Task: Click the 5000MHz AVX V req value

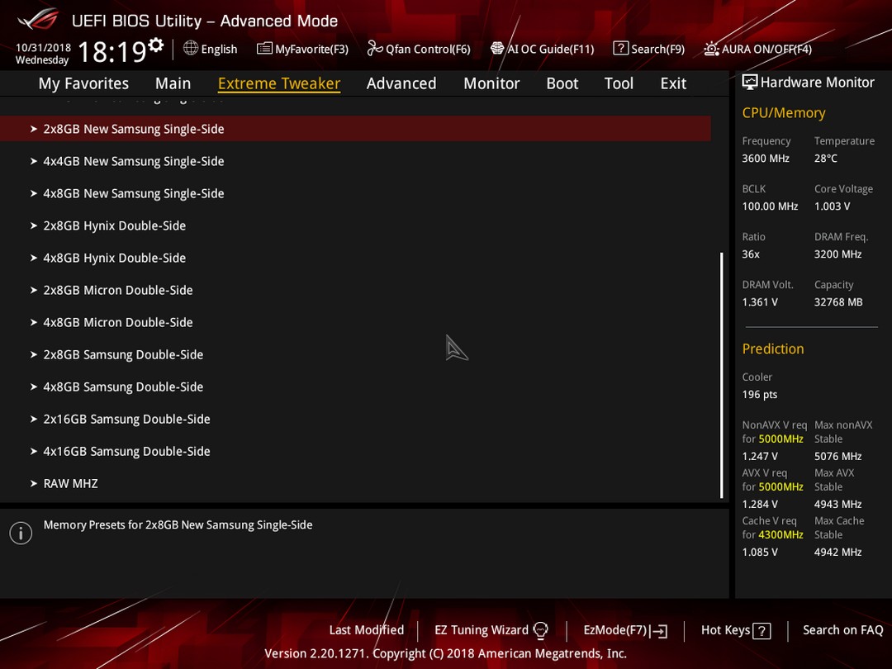Action: click(x=781, y=487)
